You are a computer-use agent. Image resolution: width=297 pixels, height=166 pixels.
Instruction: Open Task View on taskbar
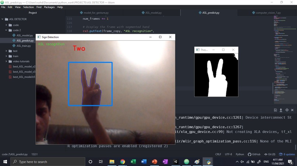coord(101,162)
